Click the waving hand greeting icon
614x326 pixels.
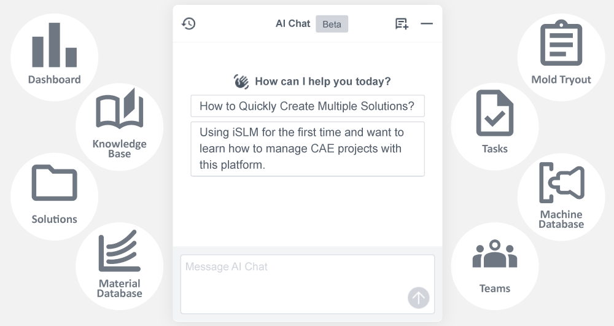[x=241, y=81]
